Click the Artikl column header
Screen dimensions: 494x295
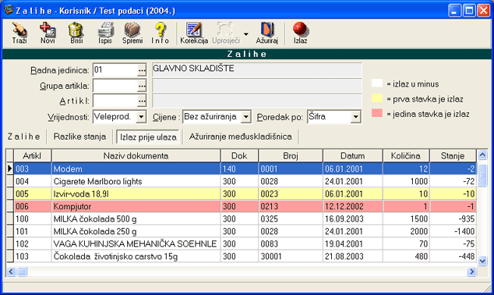click(x=33, y=156)
